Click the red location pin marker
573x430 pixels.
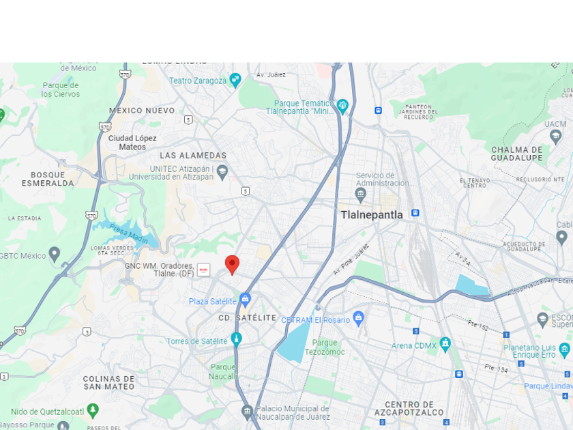pos(232,265)
